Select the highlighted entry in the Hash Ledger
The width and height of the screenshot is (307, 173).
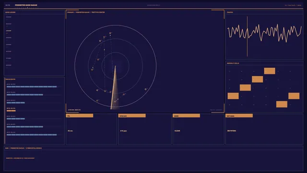pos(9,31)
